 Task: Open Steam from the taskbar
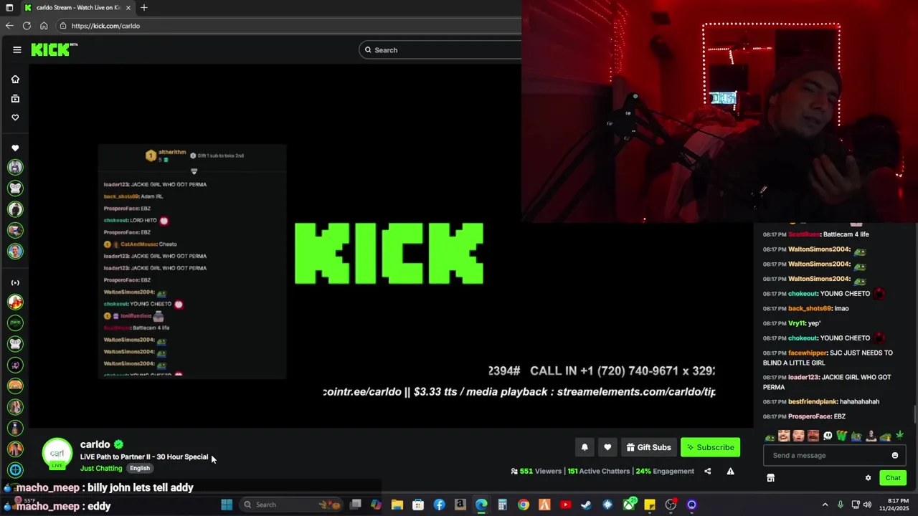coord(587,505)
